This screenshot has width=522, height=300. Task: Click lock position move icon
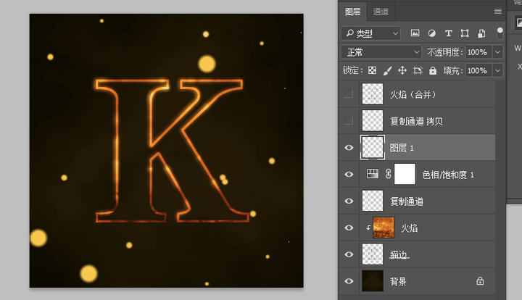pyautogui.click(x=402, y=71)
